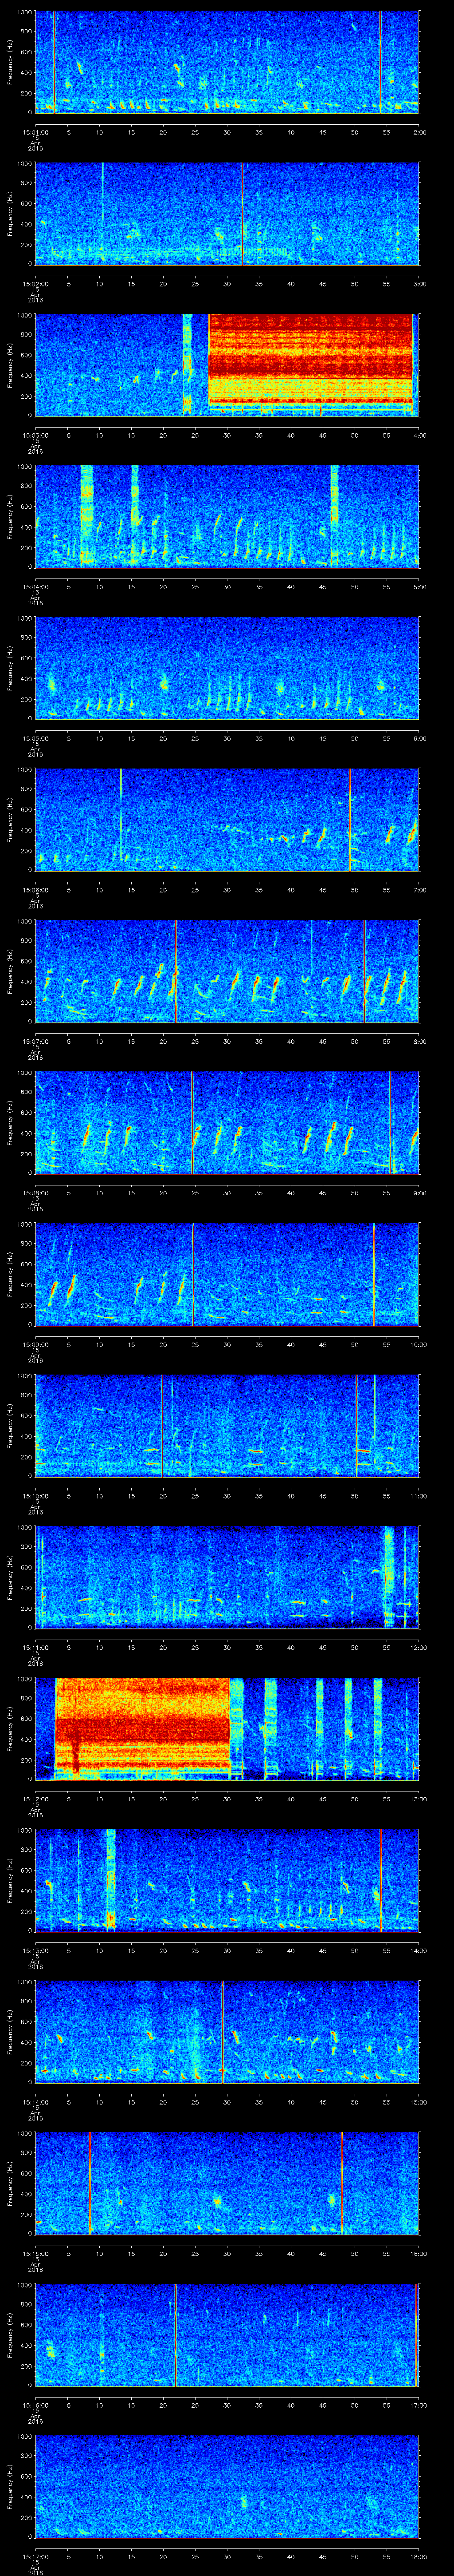Choose the spectrogram plot beginning at 15:07:00

227,971
